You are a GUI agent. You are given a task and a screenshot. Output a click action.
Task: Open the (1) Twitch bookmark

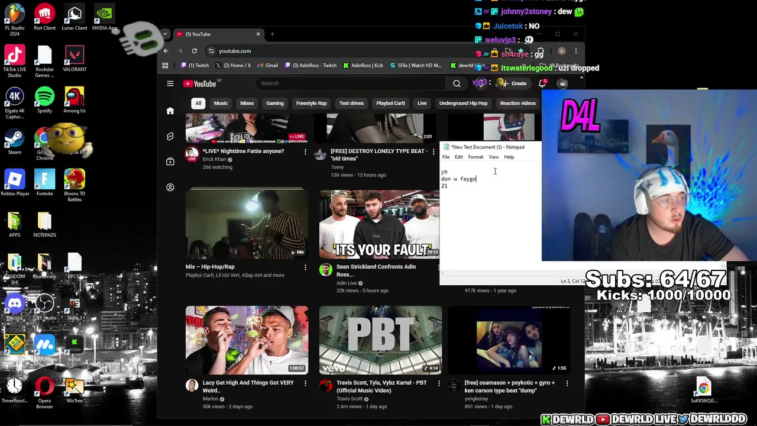[x=195, y=65]
